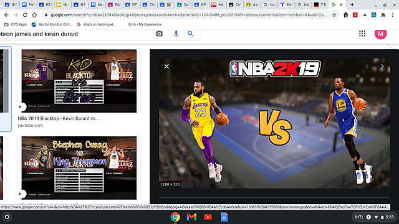The height and width of the screenshot is (224, 399).
Task: Launch Chrome from the shelf
Action: pyautogui.click(x=175, y=217)
